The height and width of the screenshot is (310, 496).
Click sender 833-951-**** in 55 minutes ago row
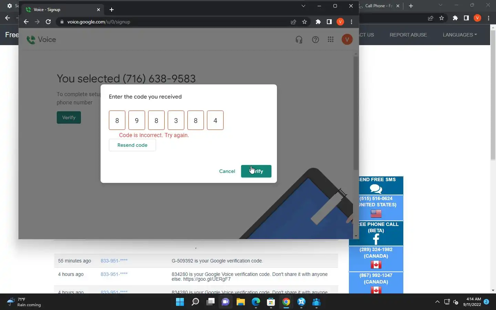(x=114, y=261)
